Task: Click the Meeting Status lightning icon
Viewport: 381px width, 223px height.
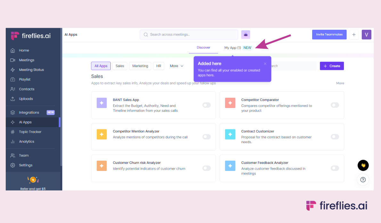Action: (x=13, y=70)
